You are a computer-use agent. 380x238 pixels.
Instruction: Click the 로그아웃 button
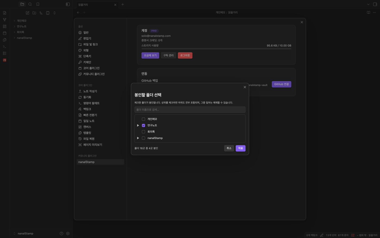[x=185, y=56]
